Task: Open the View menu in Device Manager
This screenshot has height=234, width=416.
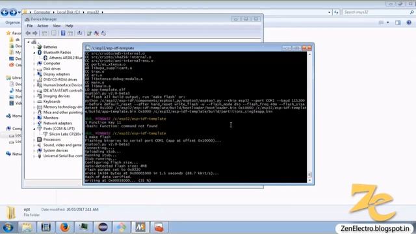Action: coord(57,26)
